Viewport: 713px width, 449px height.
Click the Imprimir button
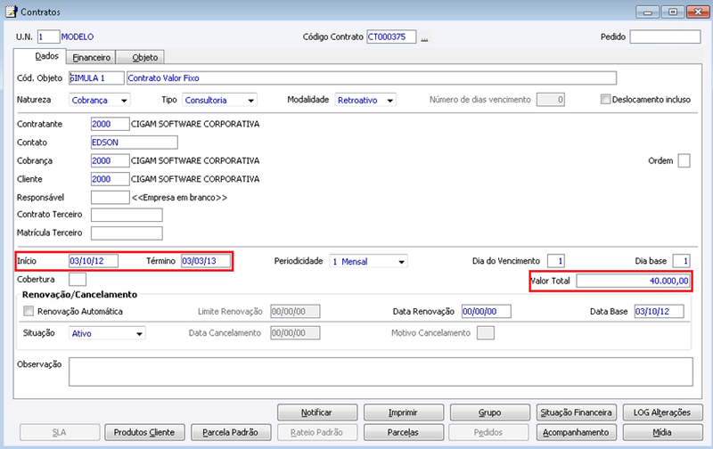404,412
